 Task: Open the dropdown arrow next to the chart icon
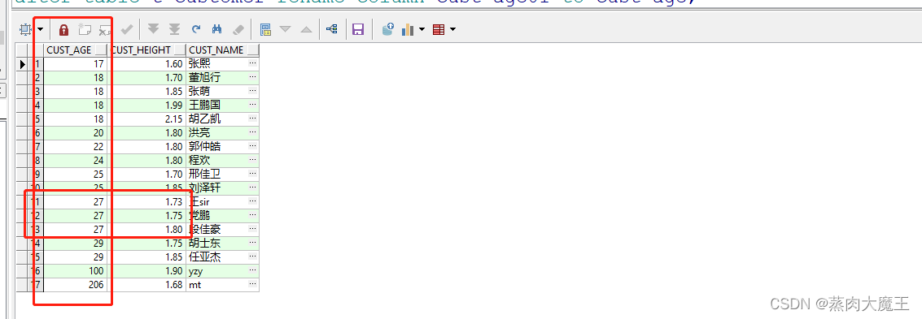422,29
